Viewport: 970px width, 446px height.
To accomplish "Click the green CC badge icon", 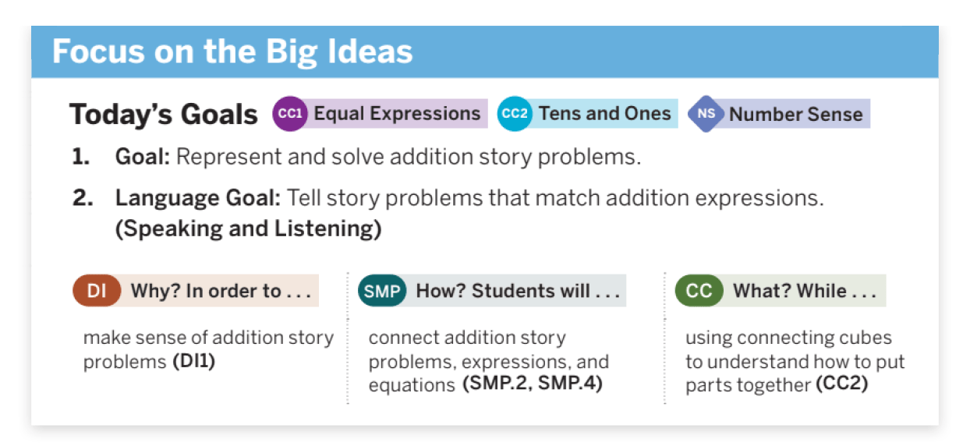I will click(x=699, y=291).
